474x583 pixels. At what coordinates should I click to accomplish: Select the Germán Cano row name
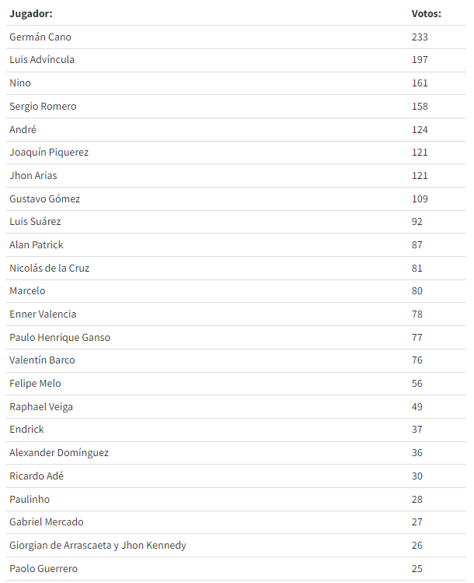click(x=40, y=37)
